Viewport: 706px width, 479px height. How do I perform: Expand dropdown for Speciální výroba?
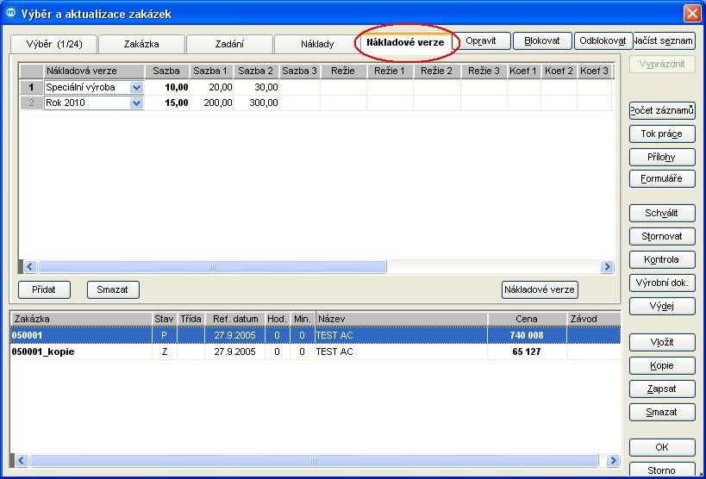(136, 88)
